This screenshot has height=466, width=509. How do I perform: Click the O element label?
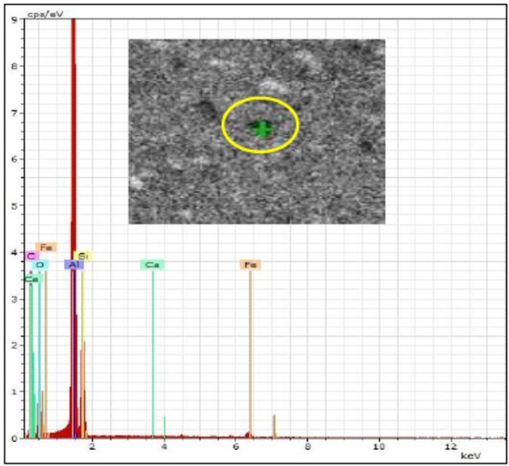pyautogui.click(x=40, y=265)
